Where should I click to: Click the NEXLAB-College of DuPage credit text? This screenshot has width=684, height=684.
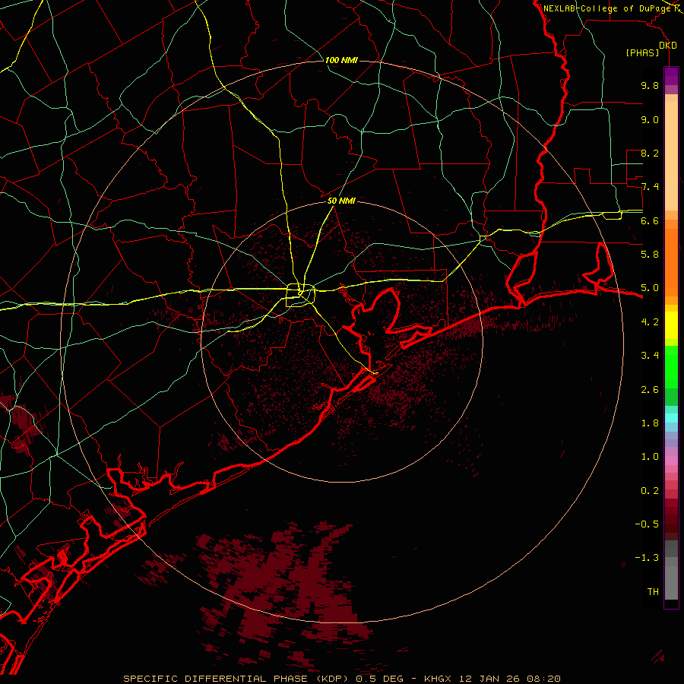606,8
